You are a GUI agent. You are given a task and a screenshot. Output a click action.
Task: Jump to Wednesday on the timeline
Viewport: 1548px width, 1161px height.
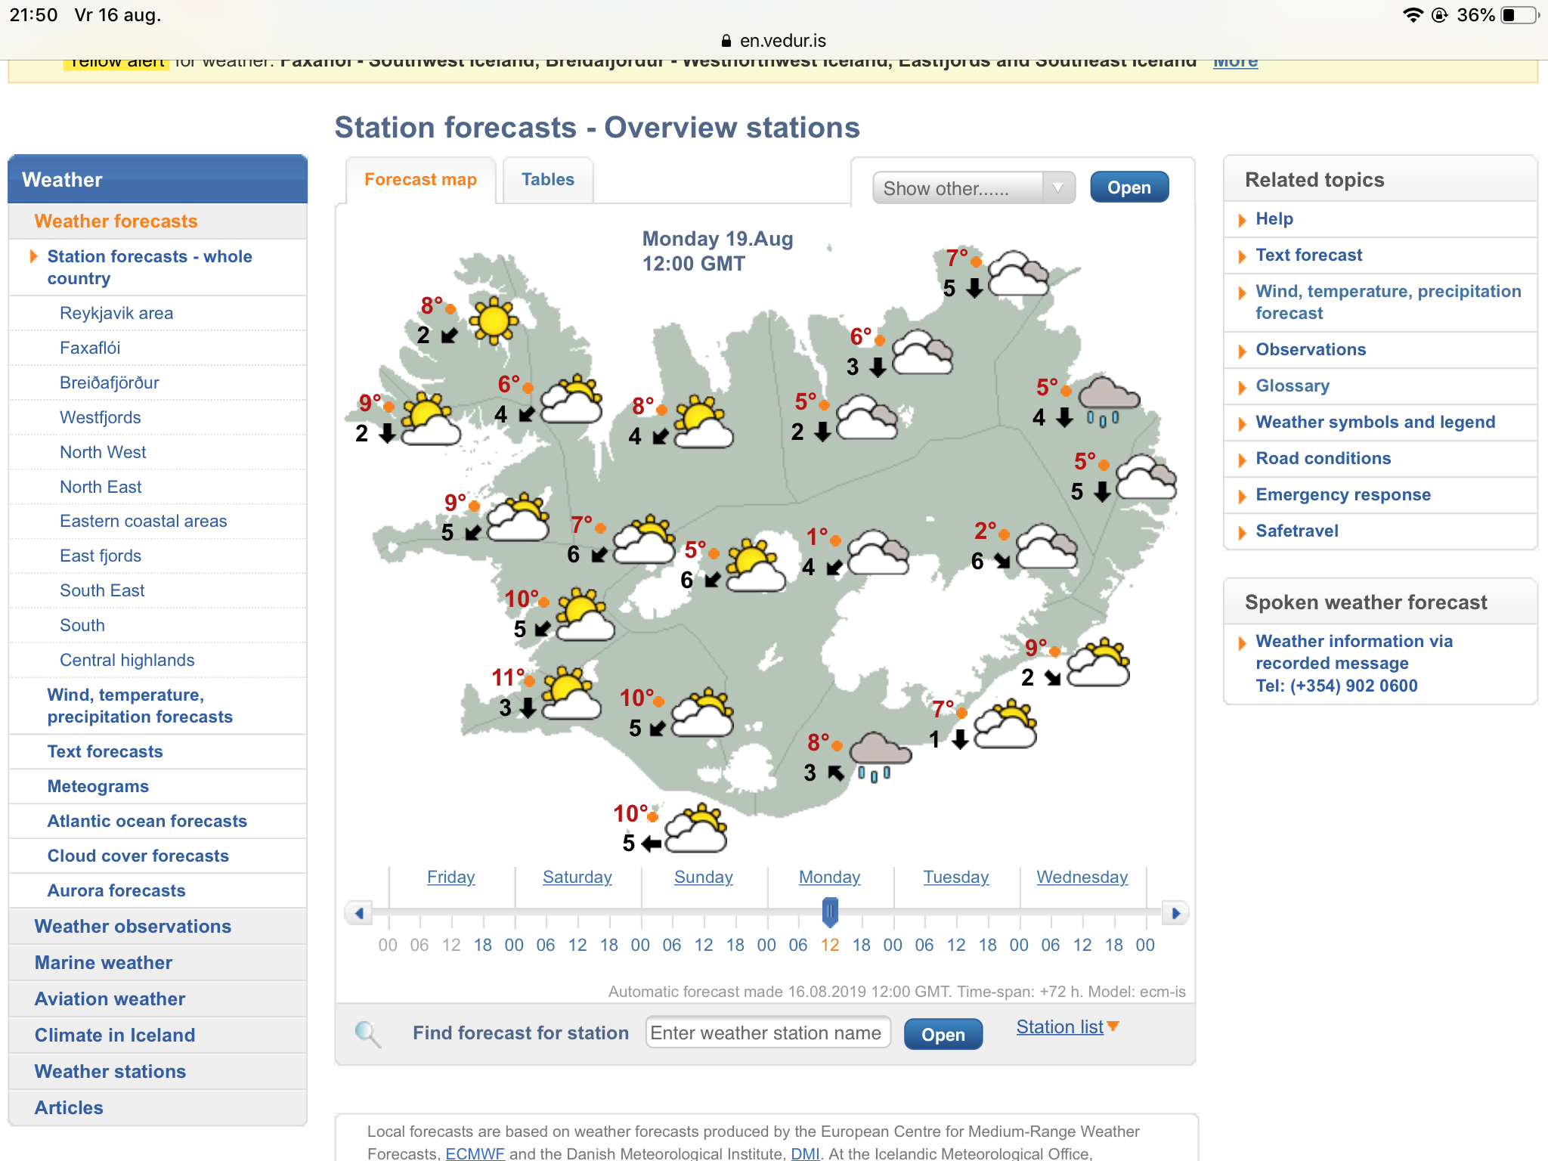(1082, 878)
